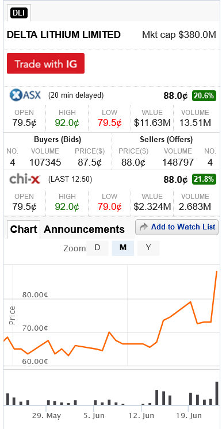The image size is (222, 429).
Task: Set chart zoom to Y (year)
Action: pos(148,248)
